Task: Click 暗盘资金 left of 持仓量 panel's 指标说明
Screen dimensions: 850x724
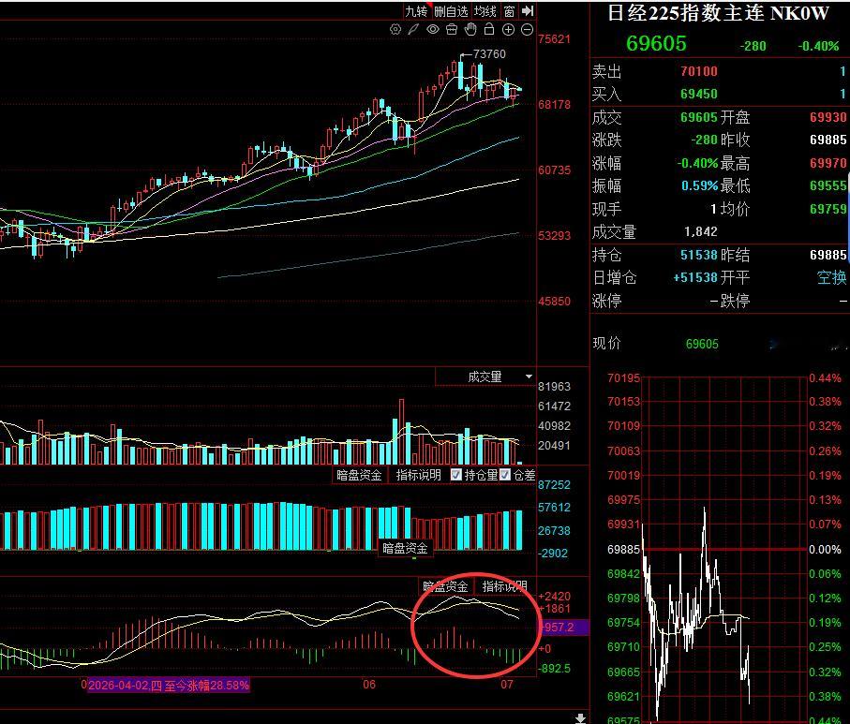Action: coord(359,475)
